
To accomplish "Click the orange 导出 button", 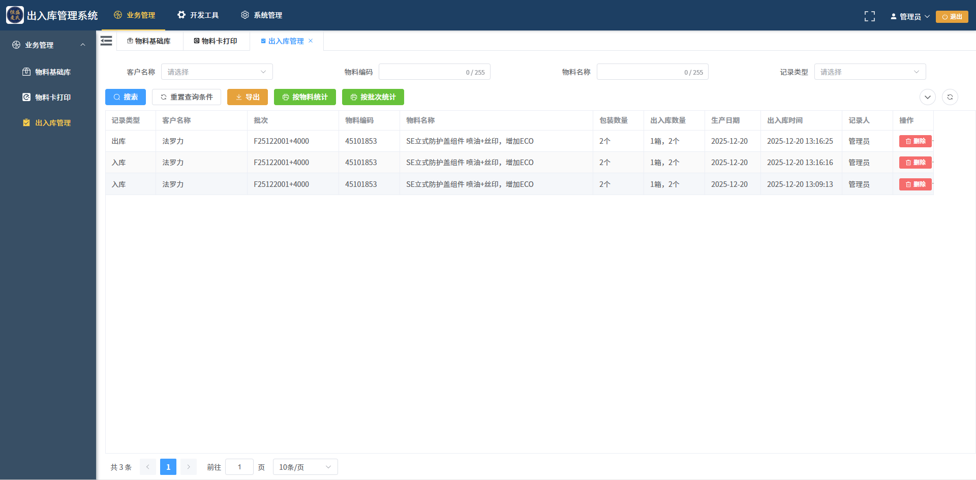I will (247, 97).
